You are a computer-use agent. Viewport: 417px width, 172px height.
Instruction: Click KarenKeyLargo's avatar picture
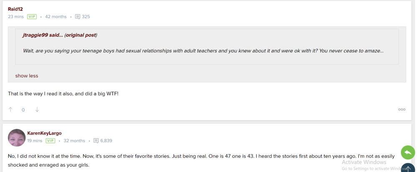[17, 138]
